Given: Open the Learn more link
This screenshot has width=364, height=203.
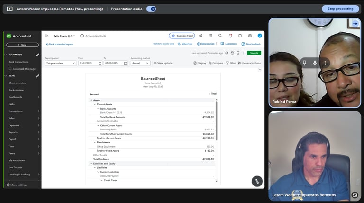Looking at the screenshot, I should (228, 44).
